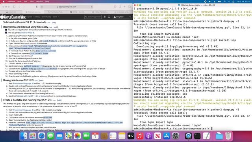
Task: Click Safari's back navigation arrow
Action: [19, 7]
